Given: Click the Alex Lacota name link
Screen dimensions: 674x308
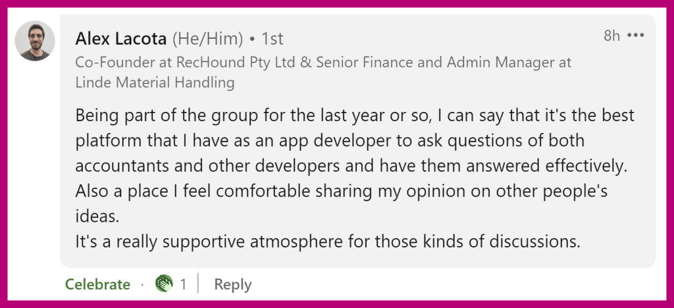Looking at the screenshot, I should (121, 39).
